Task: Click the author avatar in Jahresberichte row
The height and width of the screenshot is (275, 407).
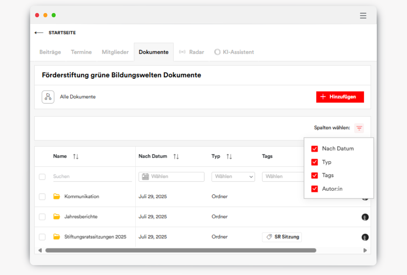Action: [x=365, y=217]
